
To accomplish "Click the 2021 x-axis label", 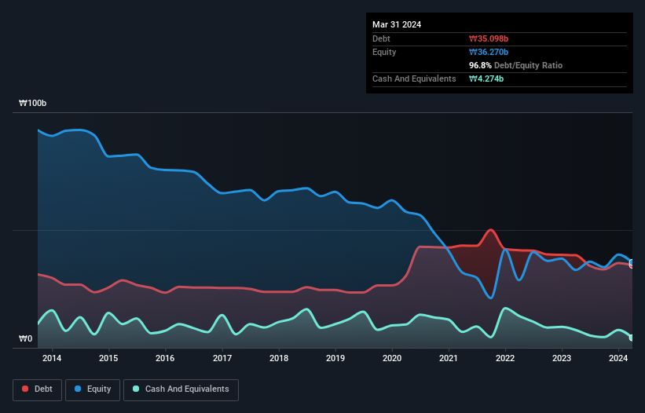I will [x=449, y=358].
